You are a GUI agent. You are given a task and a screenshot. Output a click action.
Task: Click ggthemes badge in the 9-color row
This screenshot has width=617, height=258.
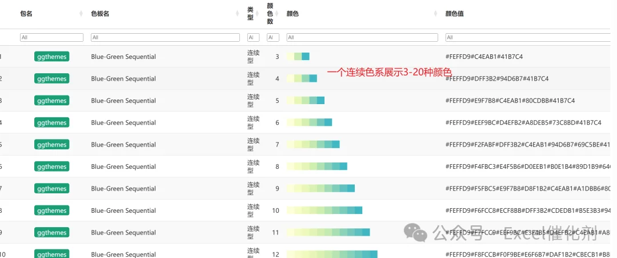tap(51, 189)
